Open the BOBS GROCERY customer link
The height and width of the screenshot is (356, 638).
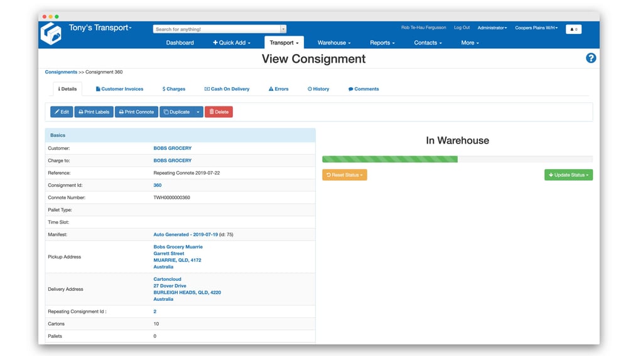point(172,149)
